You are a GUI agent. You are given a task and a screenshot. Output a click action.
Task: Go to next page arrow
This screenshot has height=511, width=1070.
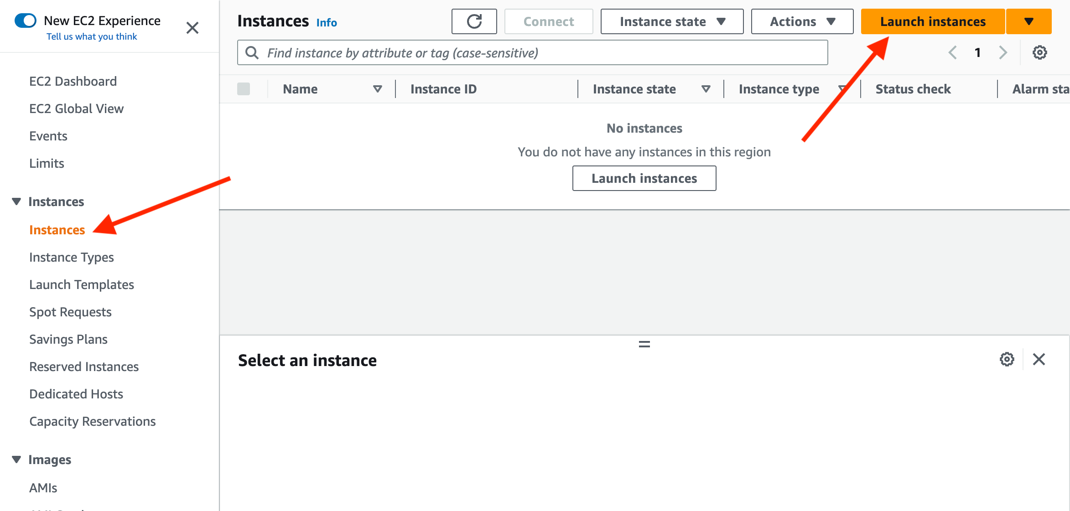1002,53
